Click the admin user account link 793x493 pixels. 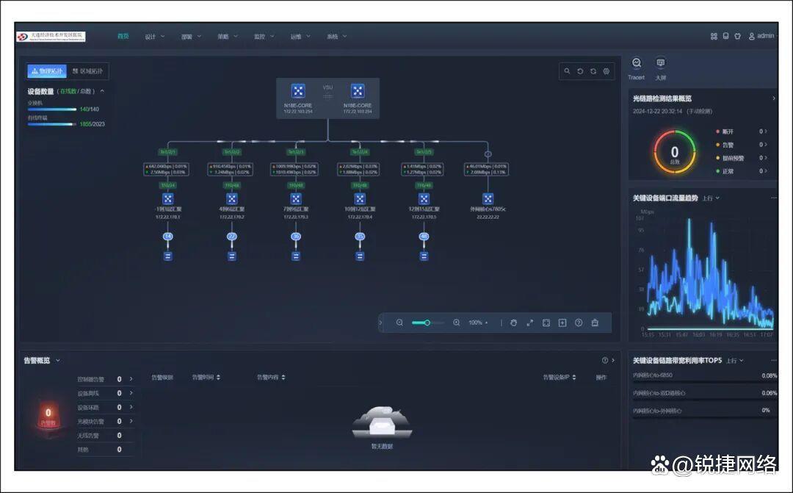coord(761,36)
